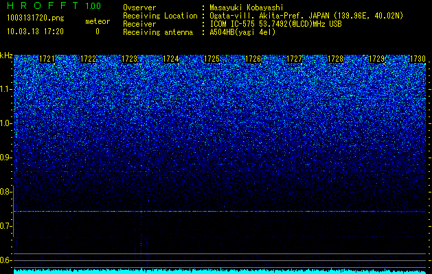Click the date stamp 10.03.13 17:20

click(35, 32)
